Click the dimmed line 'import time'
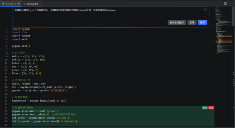The image size is (235, 128). tap(20, 32)
